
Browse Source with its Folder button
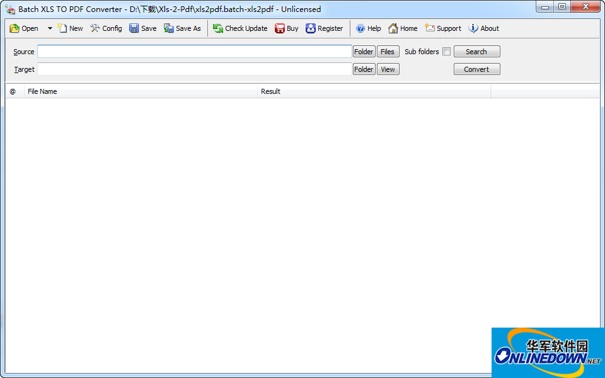pyautogui.click(x=364, y=51)
